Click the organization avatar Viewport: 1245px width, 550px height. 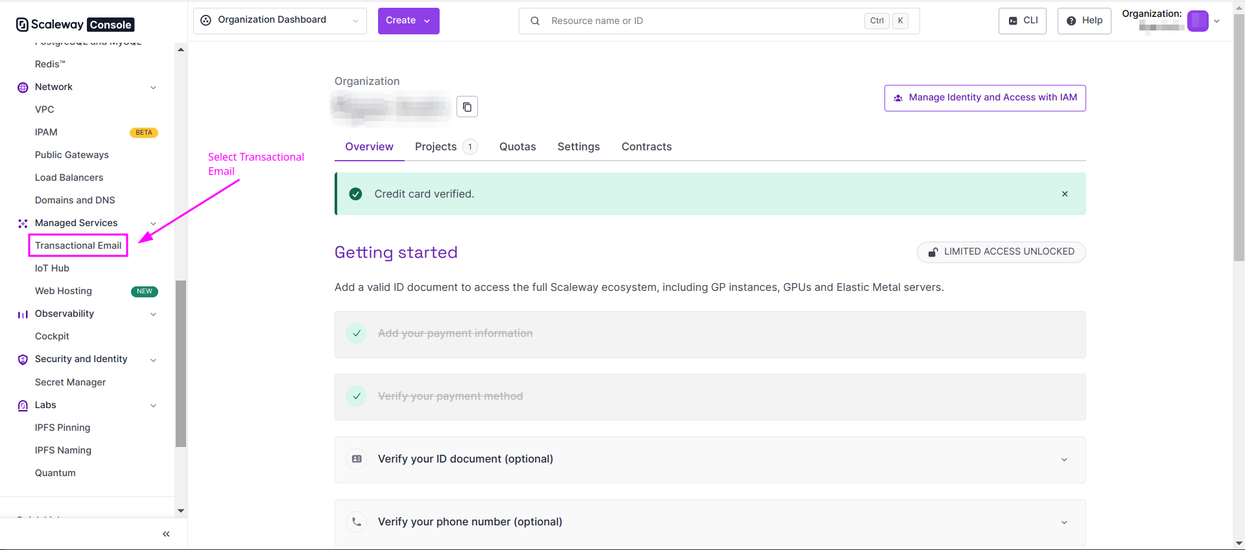coord(1198,21)
